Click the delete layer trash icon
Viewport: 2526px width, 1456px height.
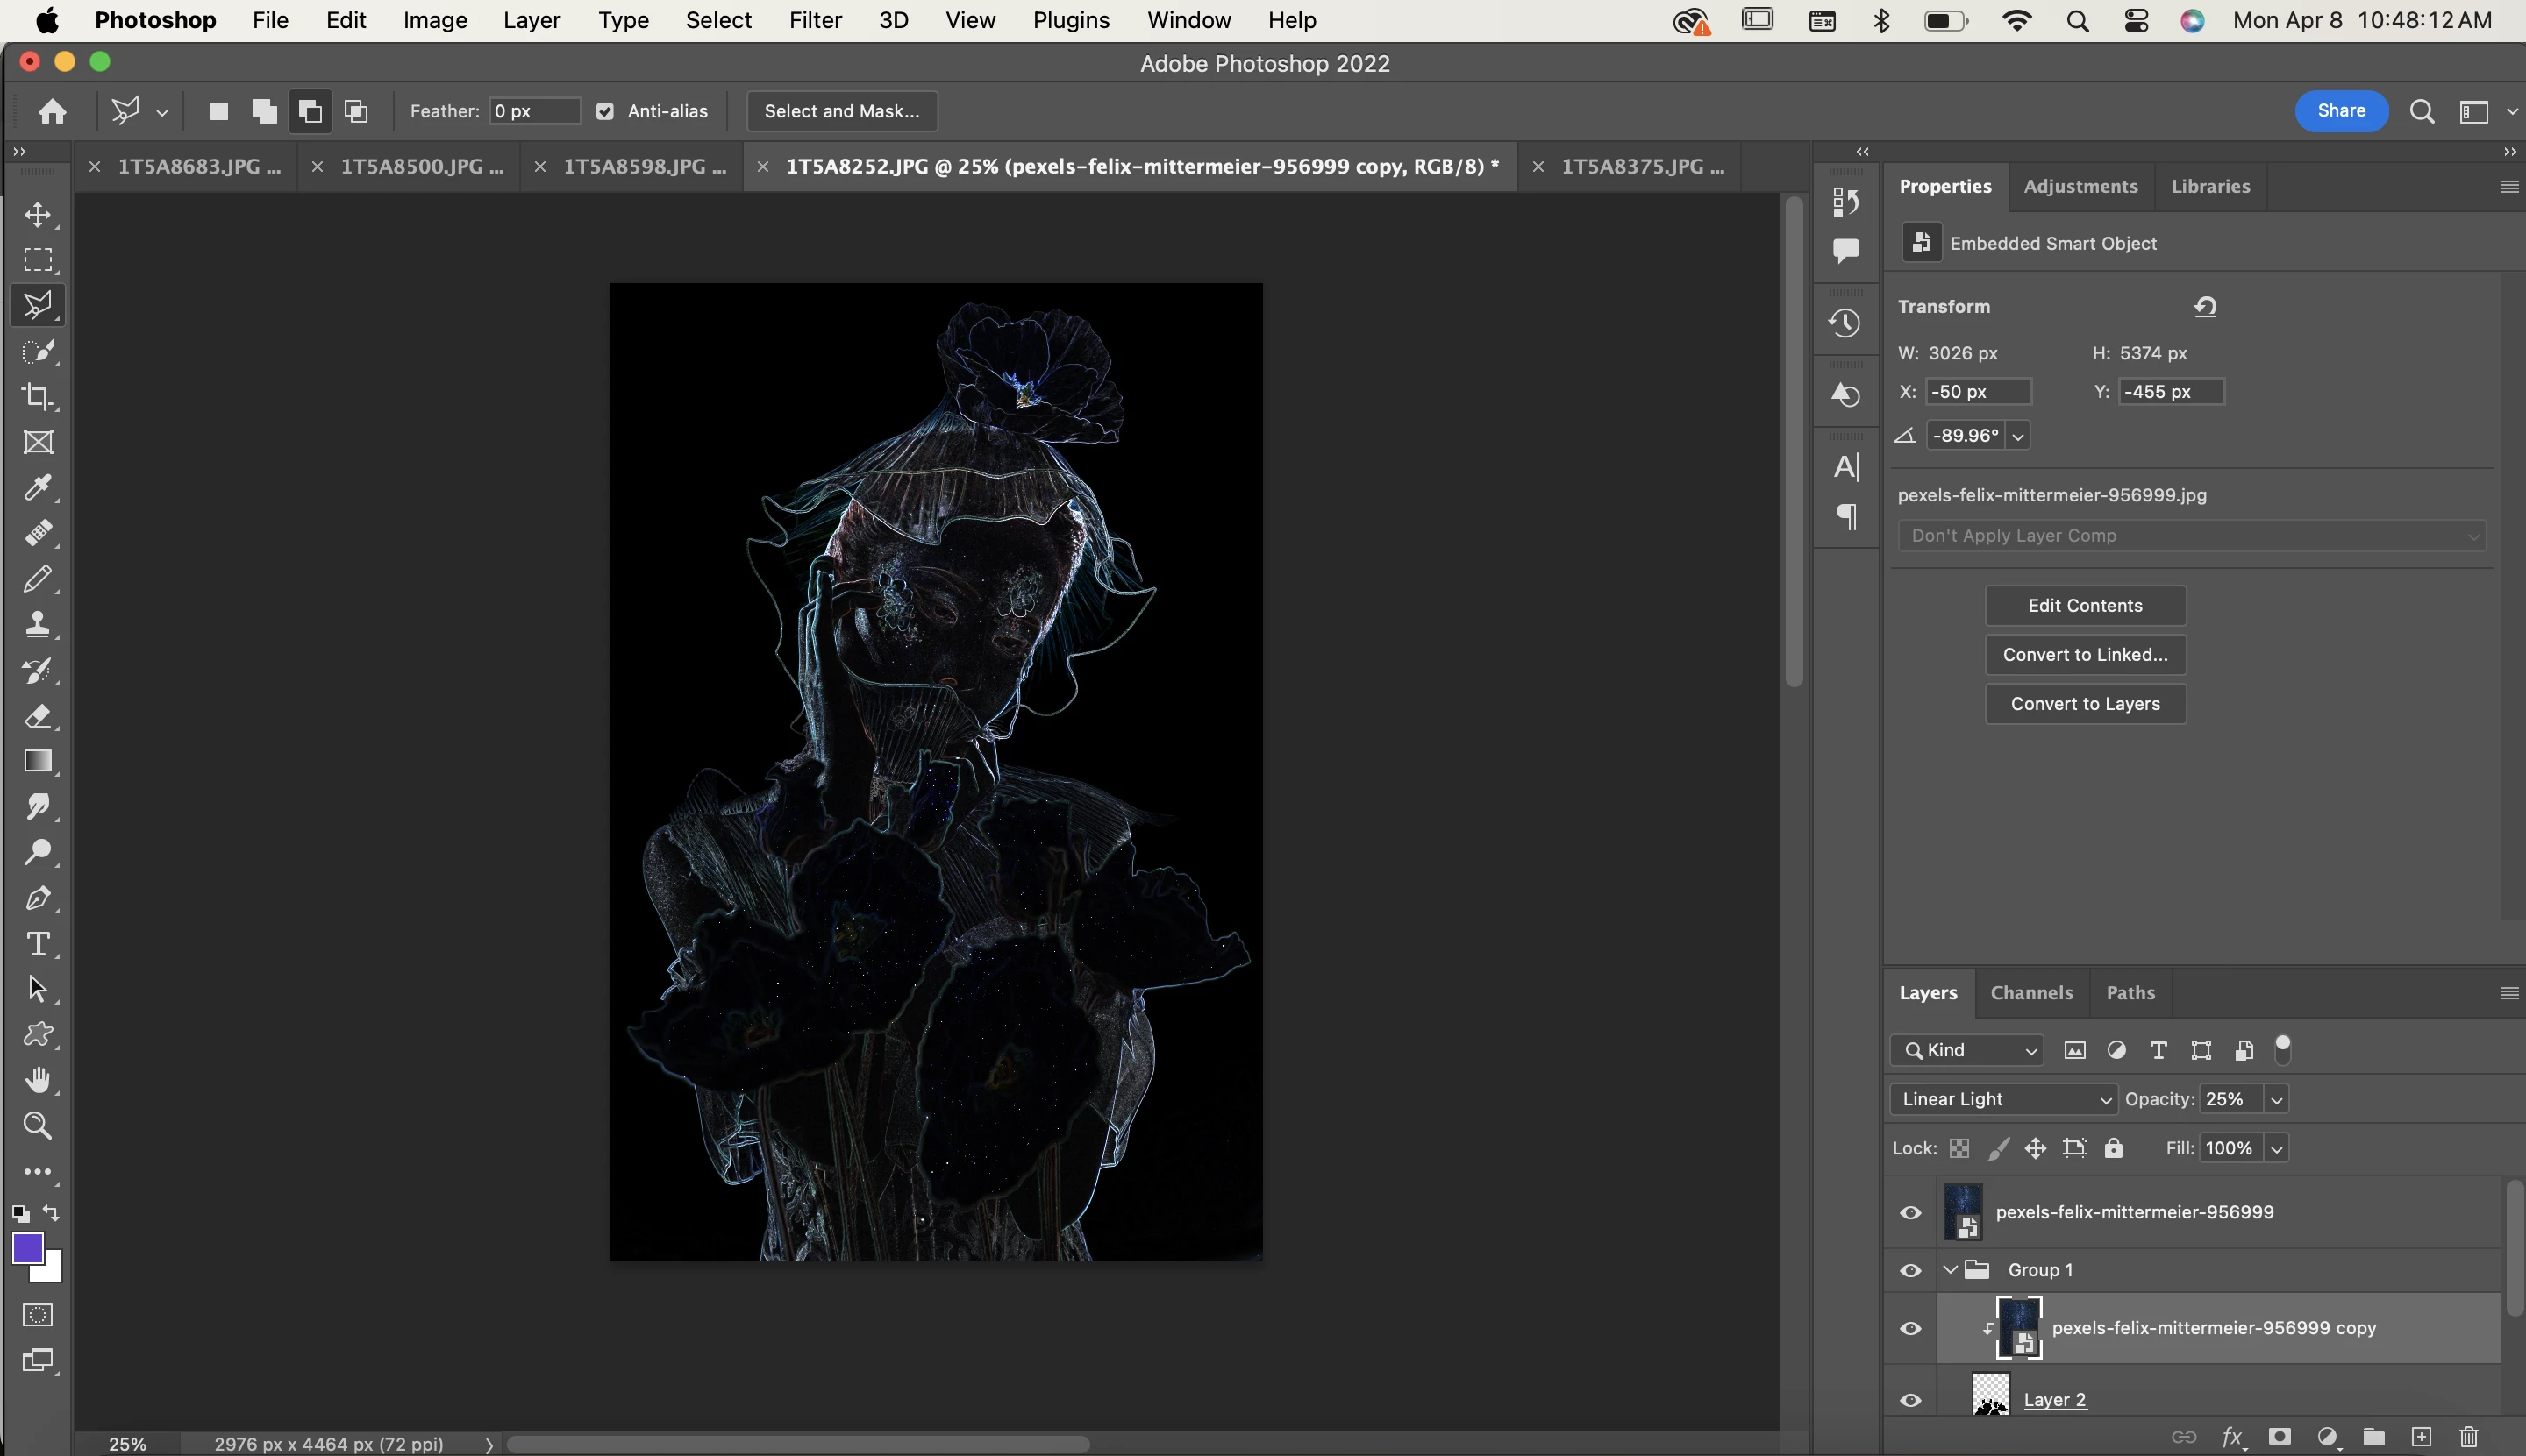click(x=2468, y=1437)
